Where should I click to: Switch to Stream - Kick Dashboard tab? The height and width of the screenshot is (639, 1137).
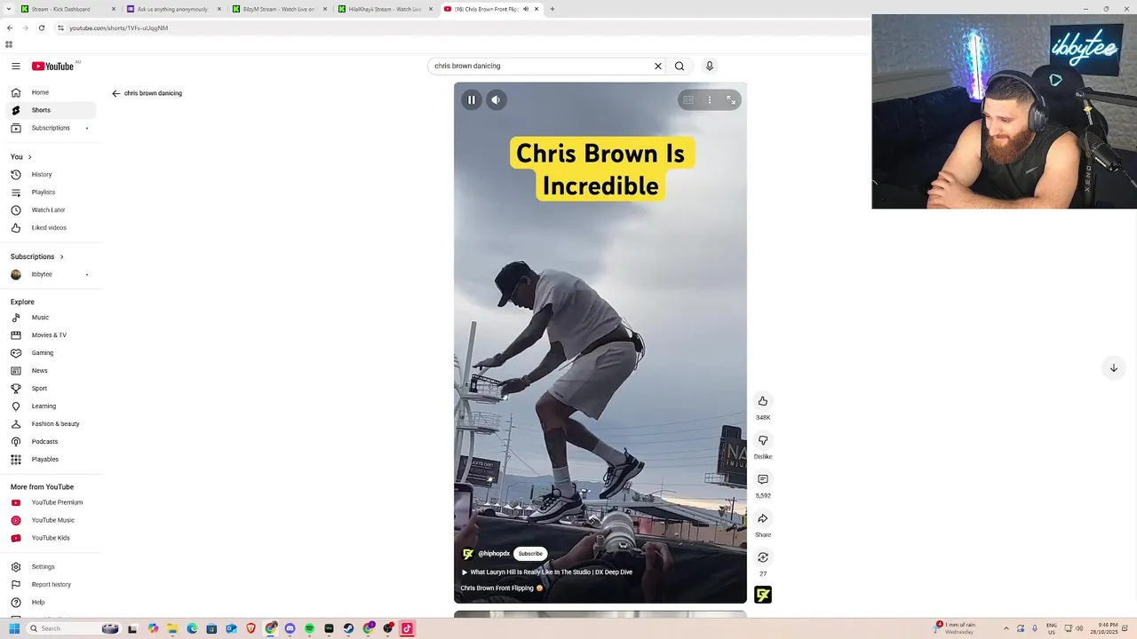pyautogui.click(x=68, y=9)
